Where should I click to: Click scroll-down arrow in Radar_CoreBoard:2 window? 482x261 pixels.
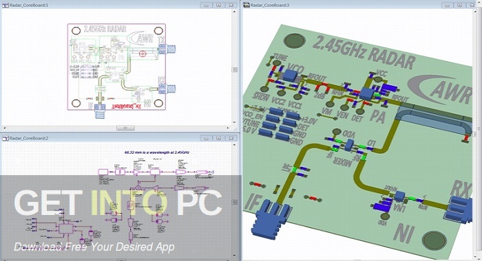(235, 256)
